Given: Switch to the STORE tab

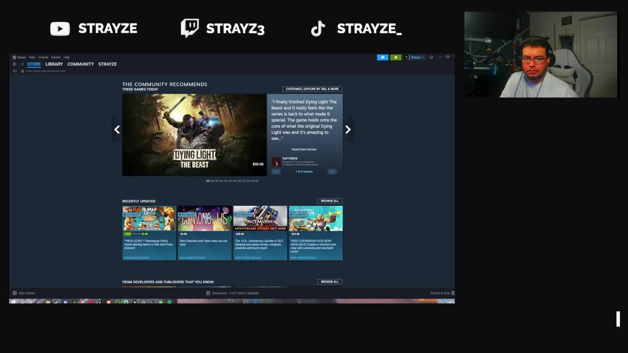Looking at the screenshot, I should point(34,64).
